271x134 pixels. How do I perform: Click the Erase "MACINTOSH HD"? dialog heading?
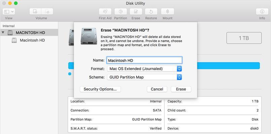125,30
